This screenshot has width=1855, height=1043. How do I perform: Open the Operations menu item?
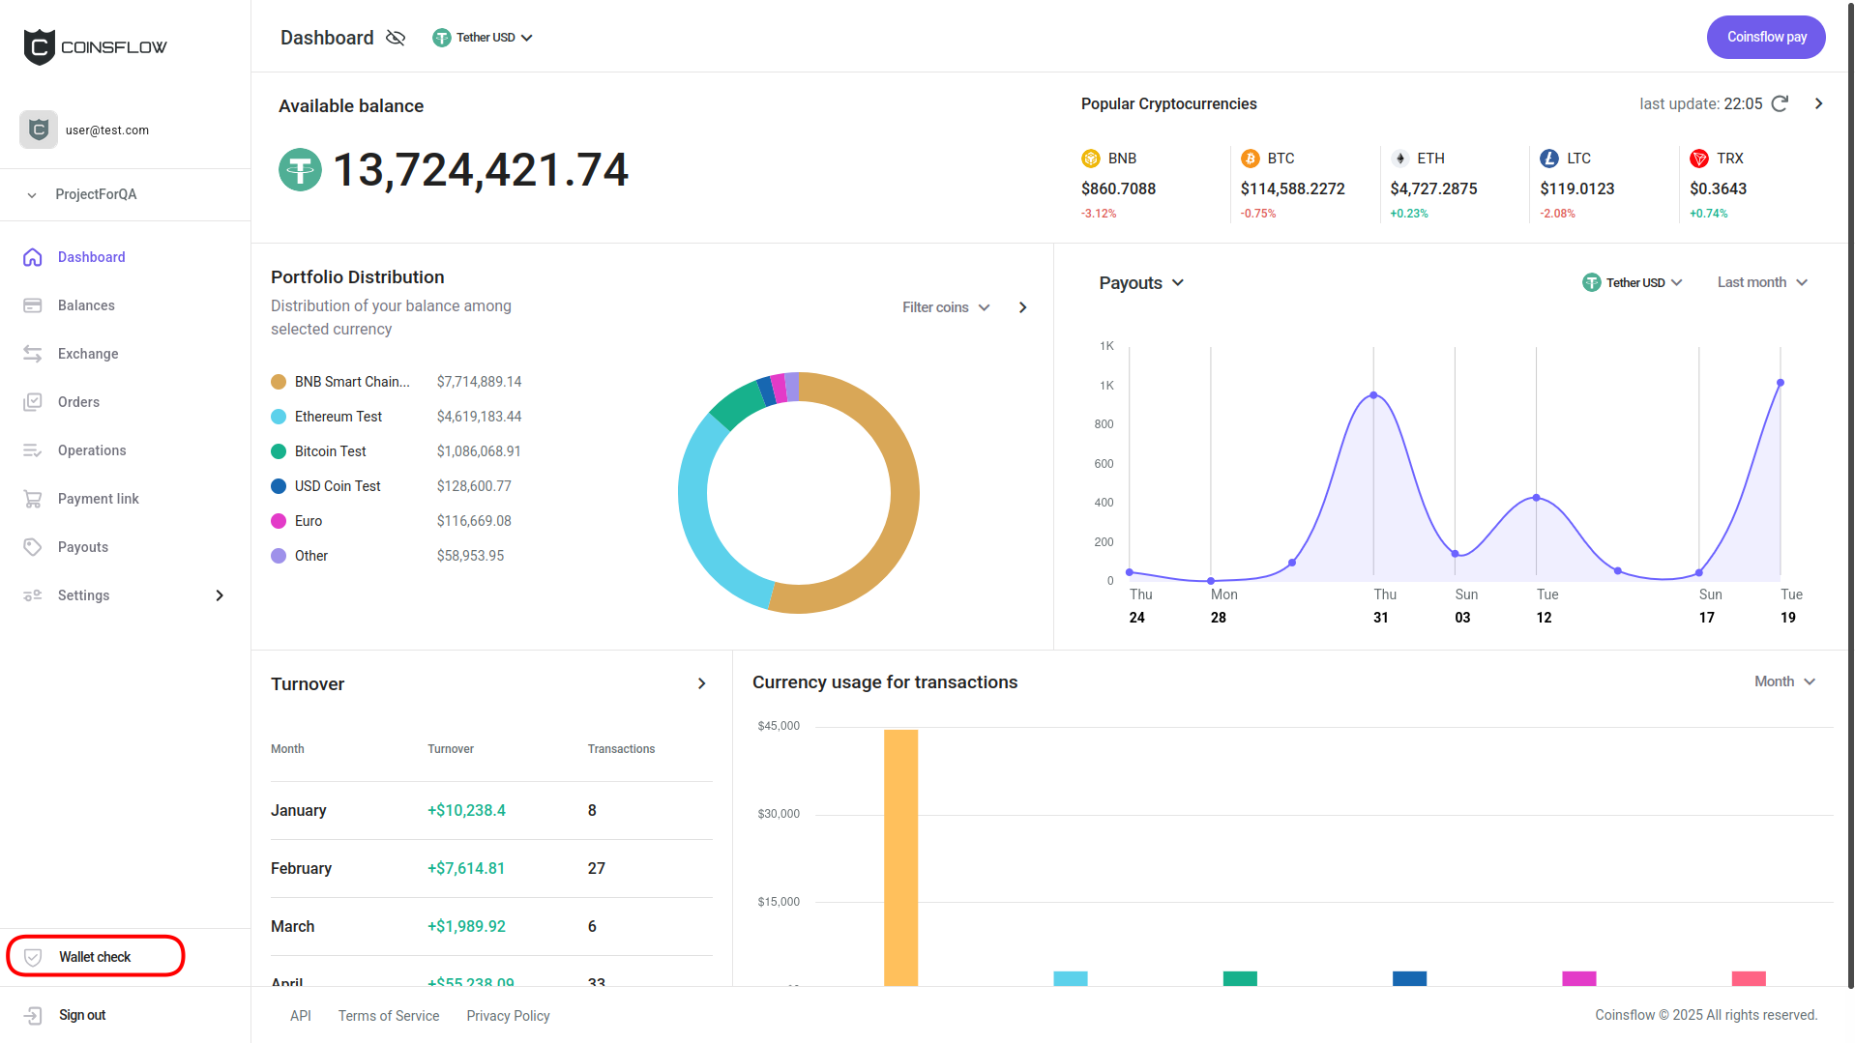coord(92,450)
